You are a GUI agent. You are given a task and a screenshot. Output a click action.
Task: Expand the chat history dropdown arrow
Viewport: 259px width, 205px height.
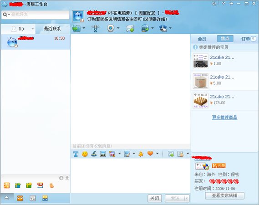point(188,154)
